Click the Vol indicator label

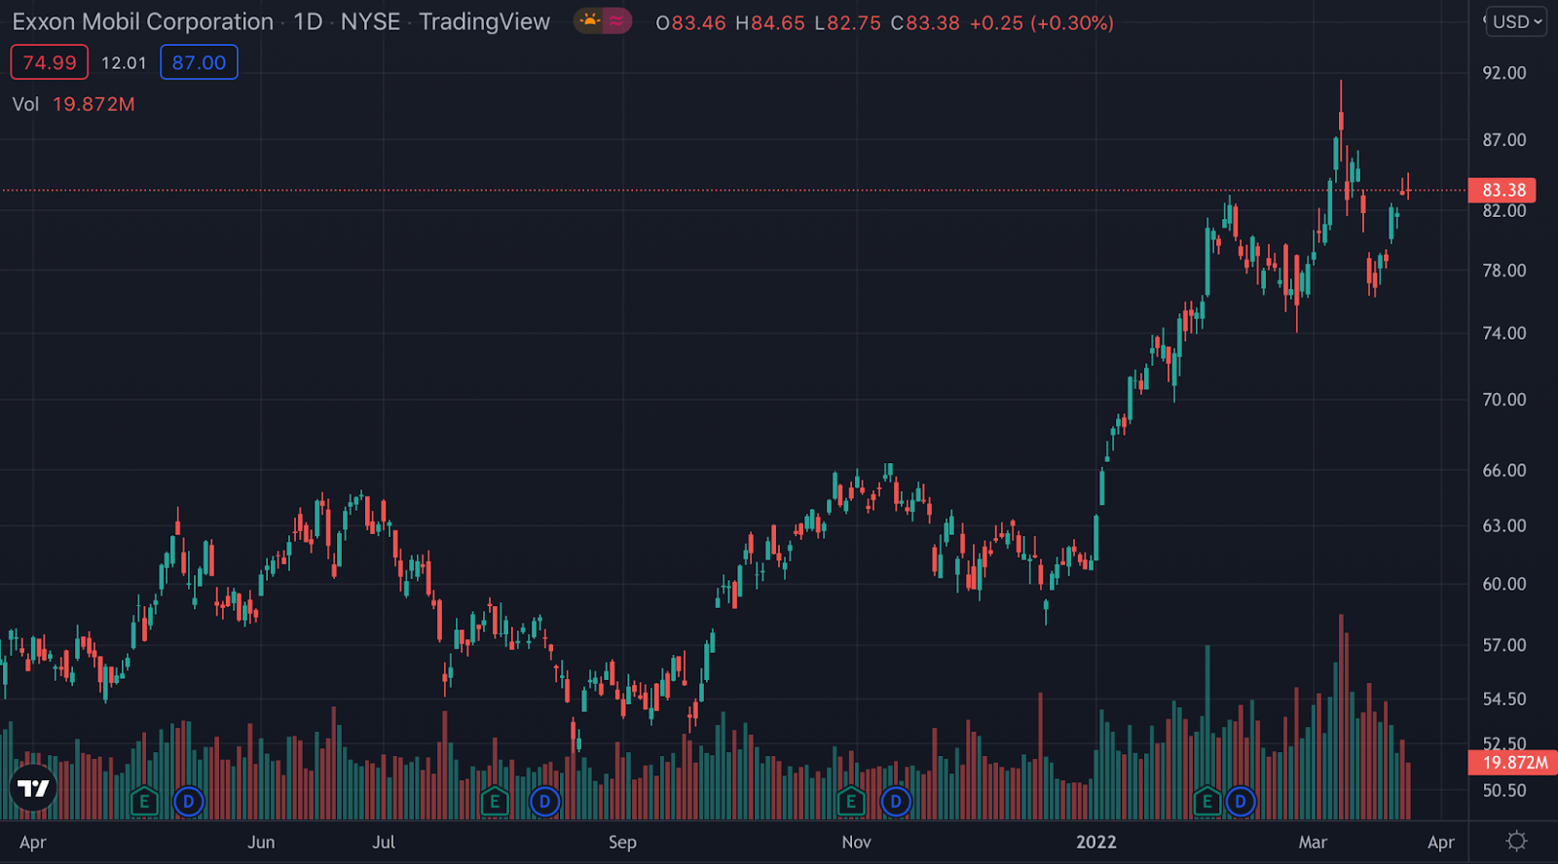pos(25,104)
